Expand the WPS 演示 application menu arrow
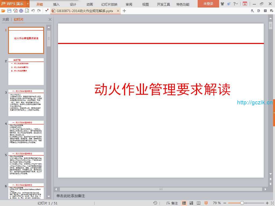Image resolution: width=275 pixels, height=206 pixels. (x=28, y=4)
